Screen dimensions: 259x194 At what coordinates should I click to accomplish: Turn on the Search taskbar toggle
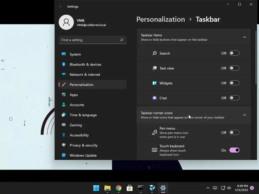click(x=234, y=53)
